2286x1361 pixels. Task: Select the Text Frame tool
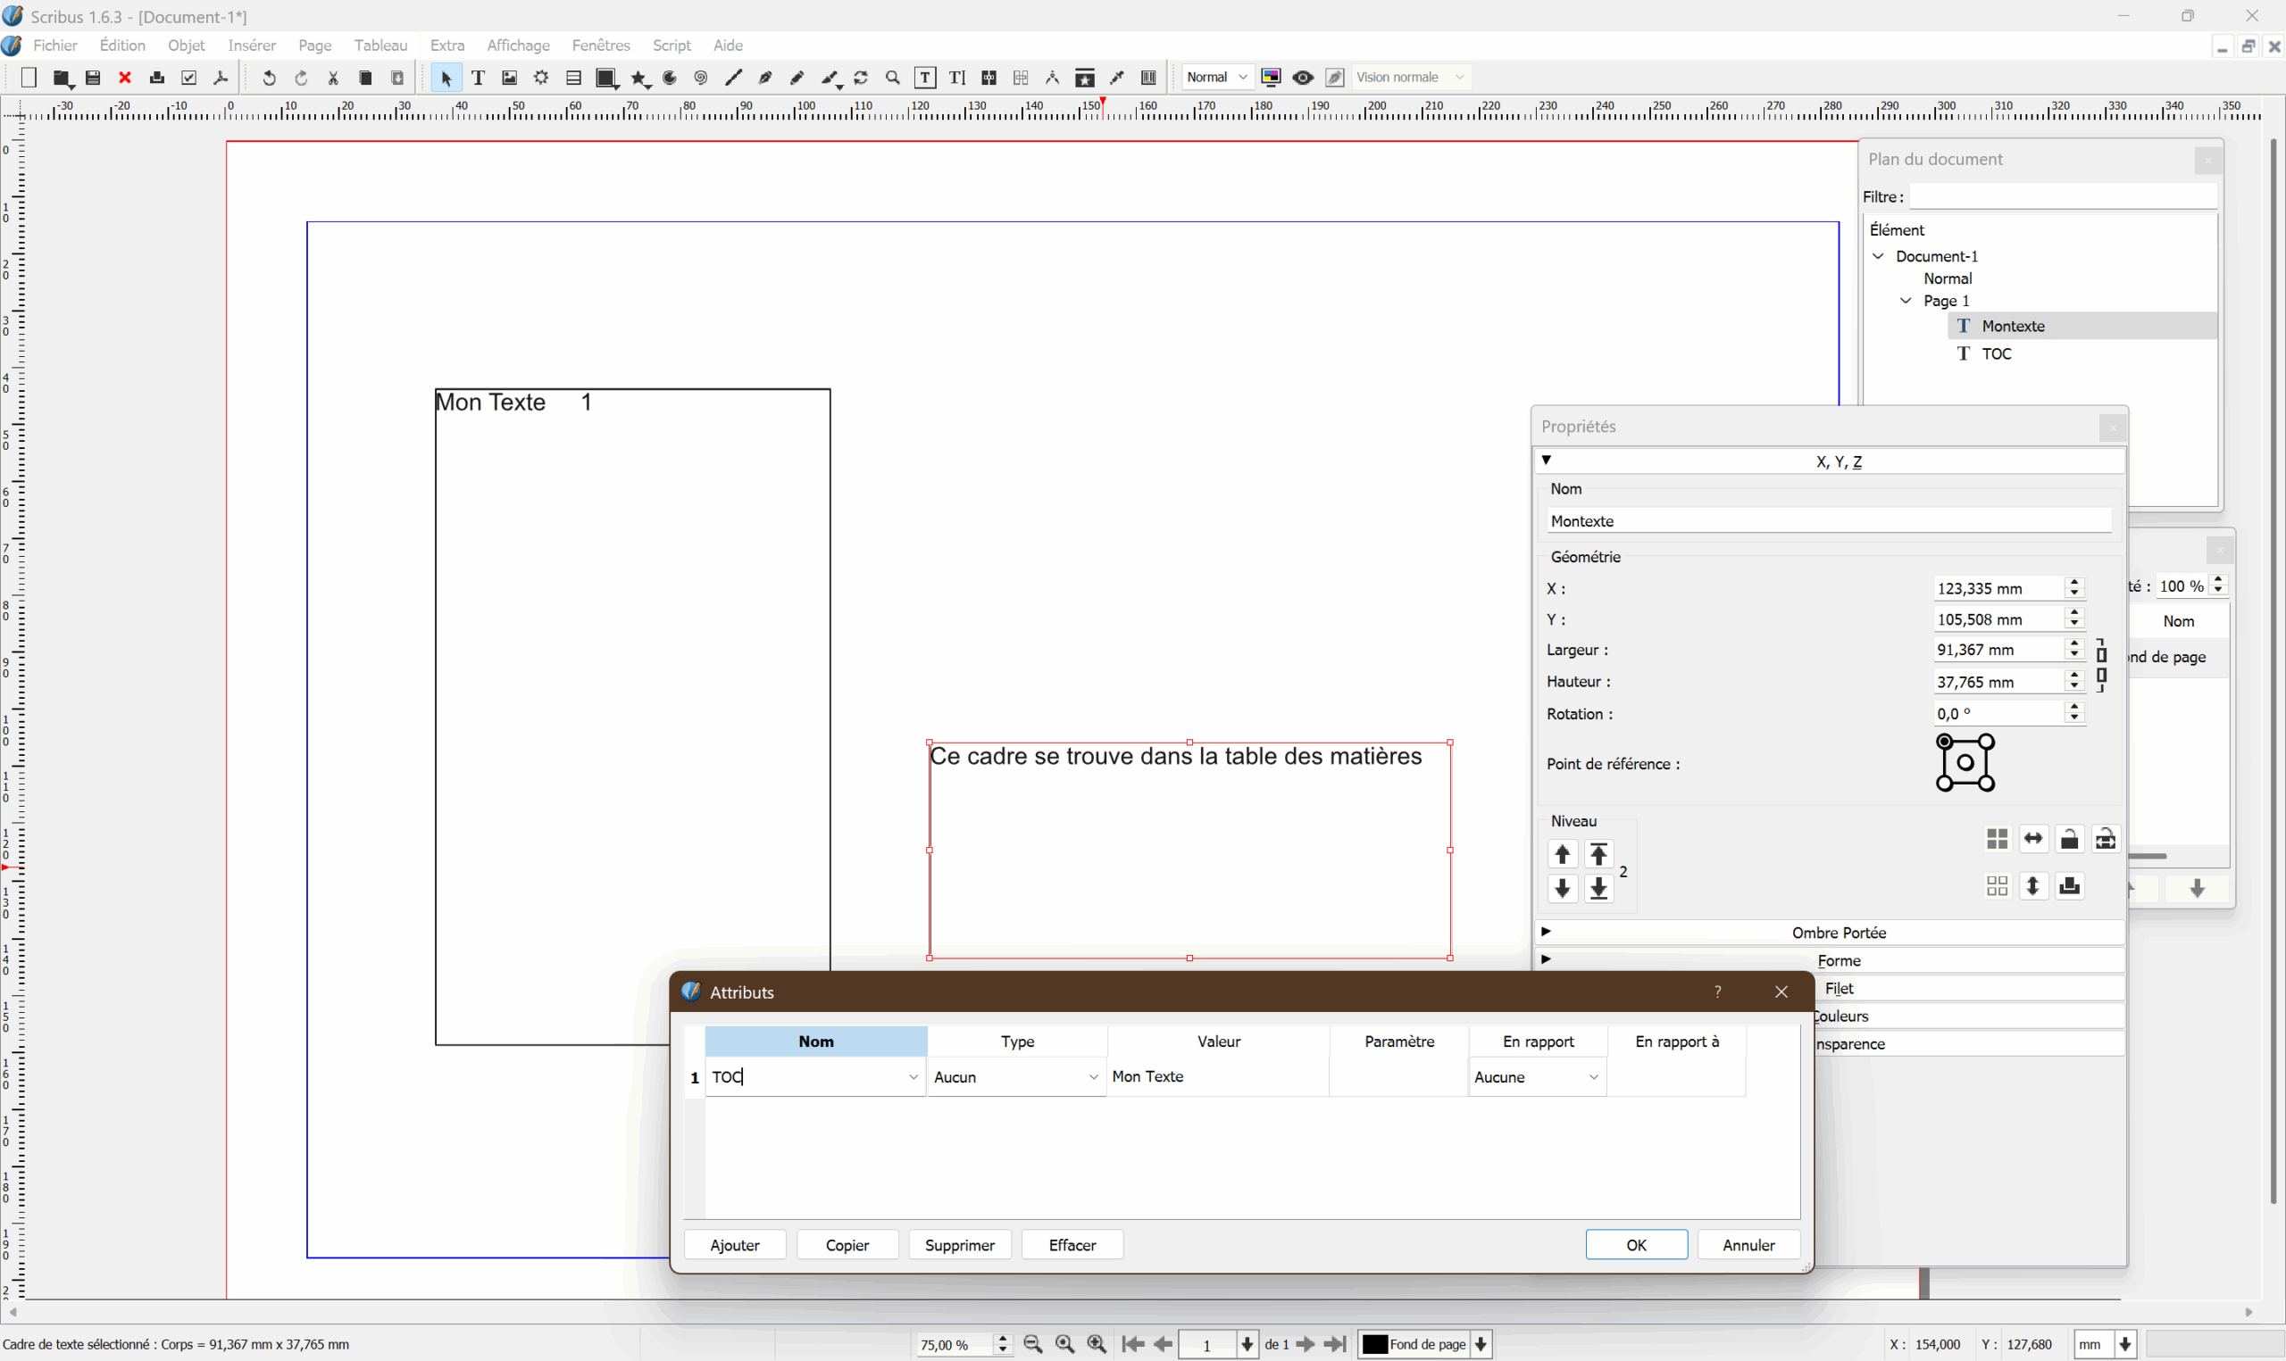[x=478, y=78]
